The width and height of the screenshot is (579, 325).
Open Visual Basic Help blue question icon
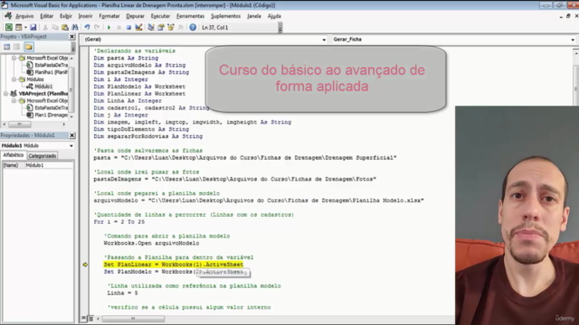coord(193,27)
